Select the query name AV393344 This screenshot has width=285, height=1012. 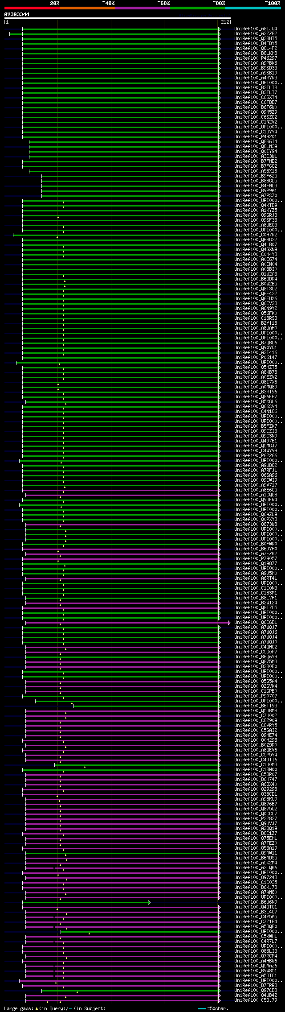(x=17, y=14)
